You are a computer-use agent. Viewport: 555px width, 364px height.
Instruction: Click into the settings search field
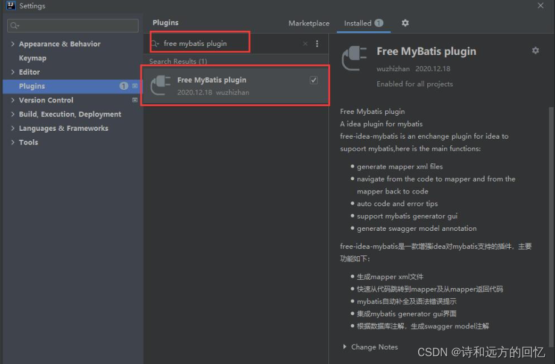tap(73, 25)
